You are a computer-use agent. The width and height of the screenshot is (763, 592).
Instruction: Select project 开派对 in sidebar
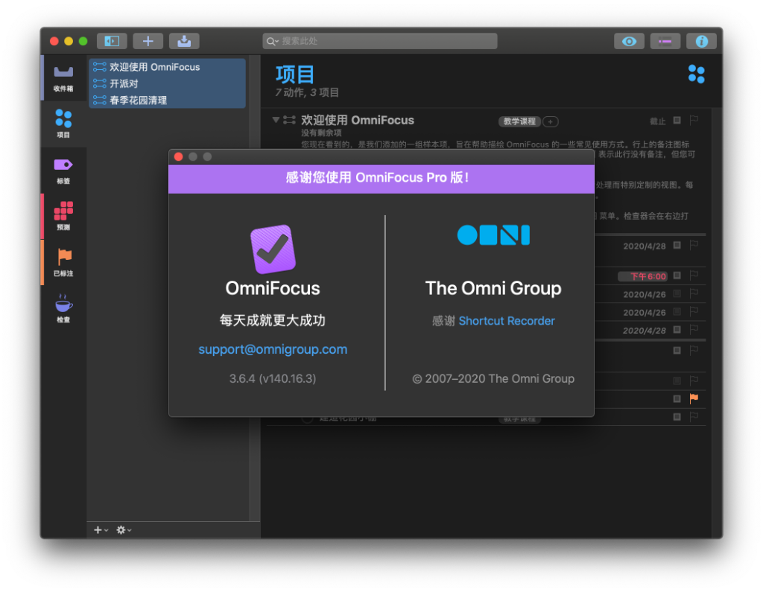167,83
